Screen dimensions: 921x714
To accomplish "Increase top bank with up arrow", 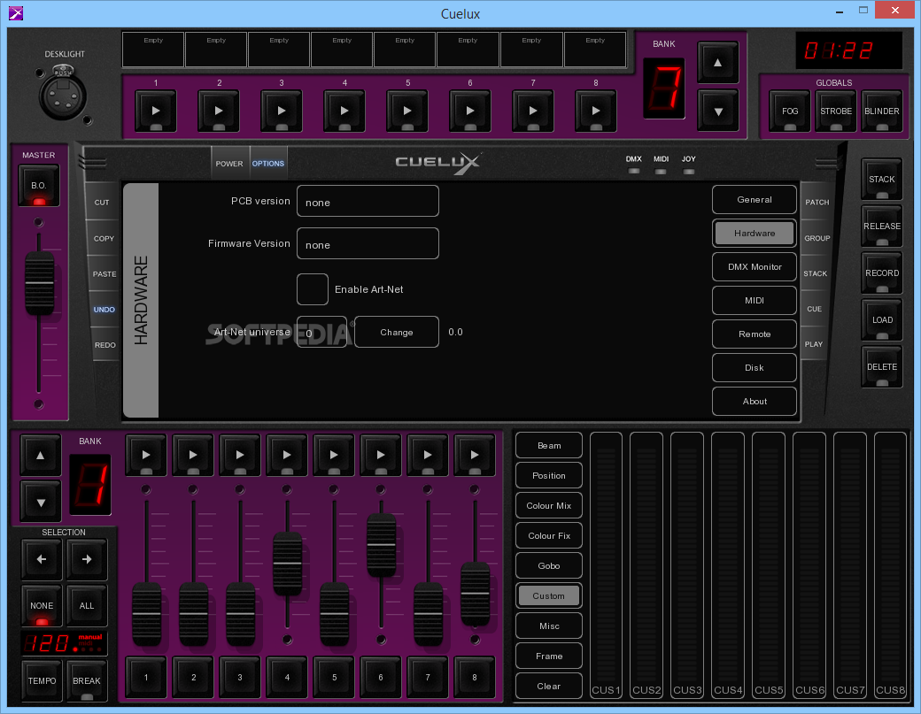I will point(718,62).
